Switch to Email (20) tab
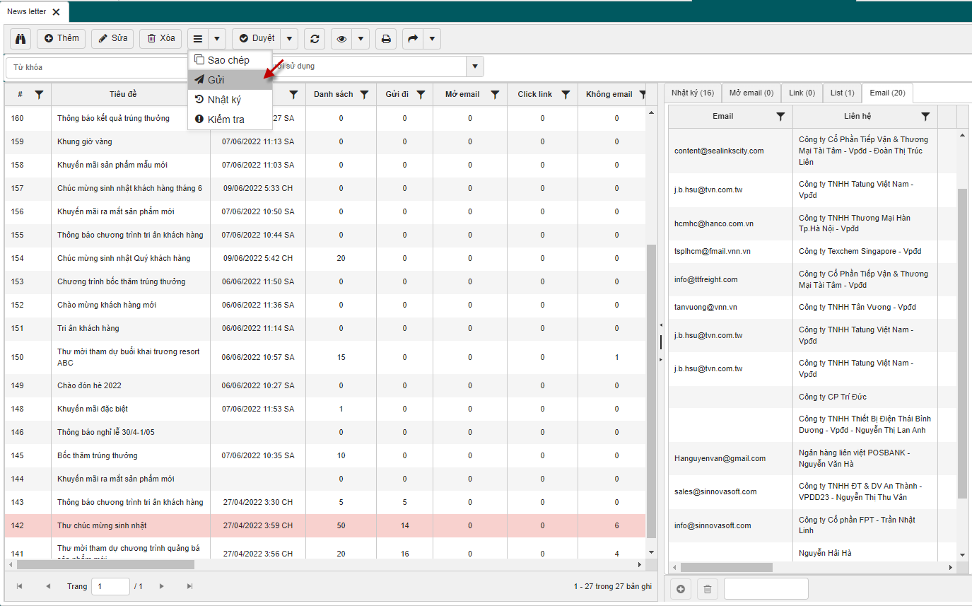The height and width of the screenshot is (606, 972). click(x=887, y=93)
